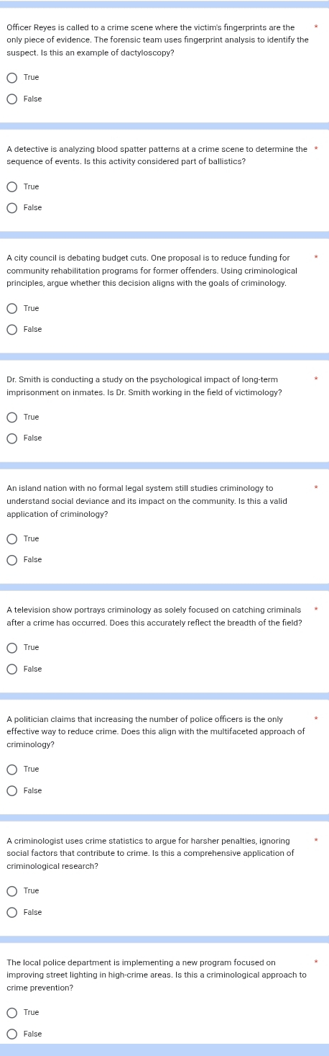The width and height of the screenshot is (329, 1056).
Task: Pick False for harsher penalties statistics question
Action: [x=11, y=912]
